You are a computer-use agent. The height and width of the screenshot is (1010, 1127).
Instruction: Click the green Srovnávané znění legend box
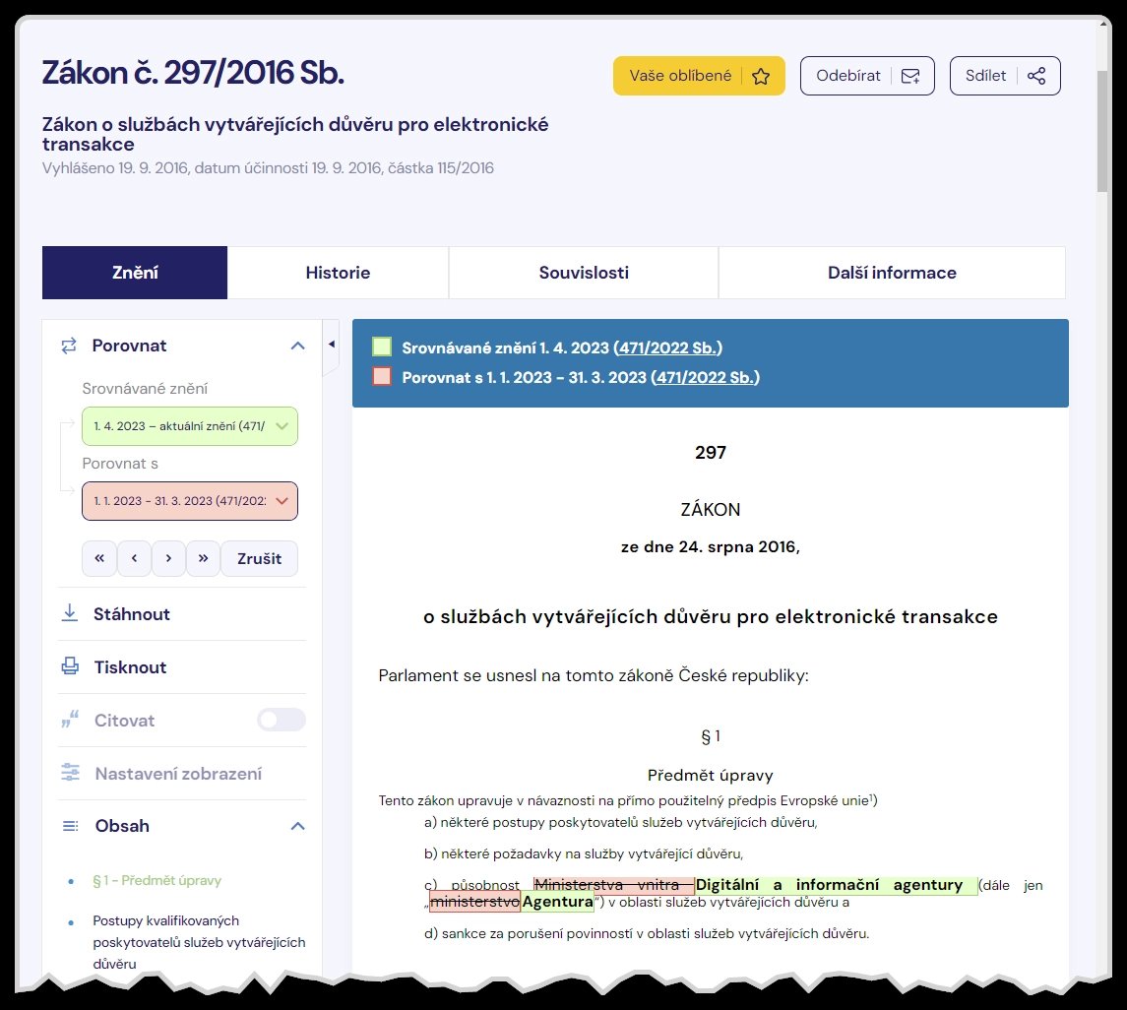382,347
